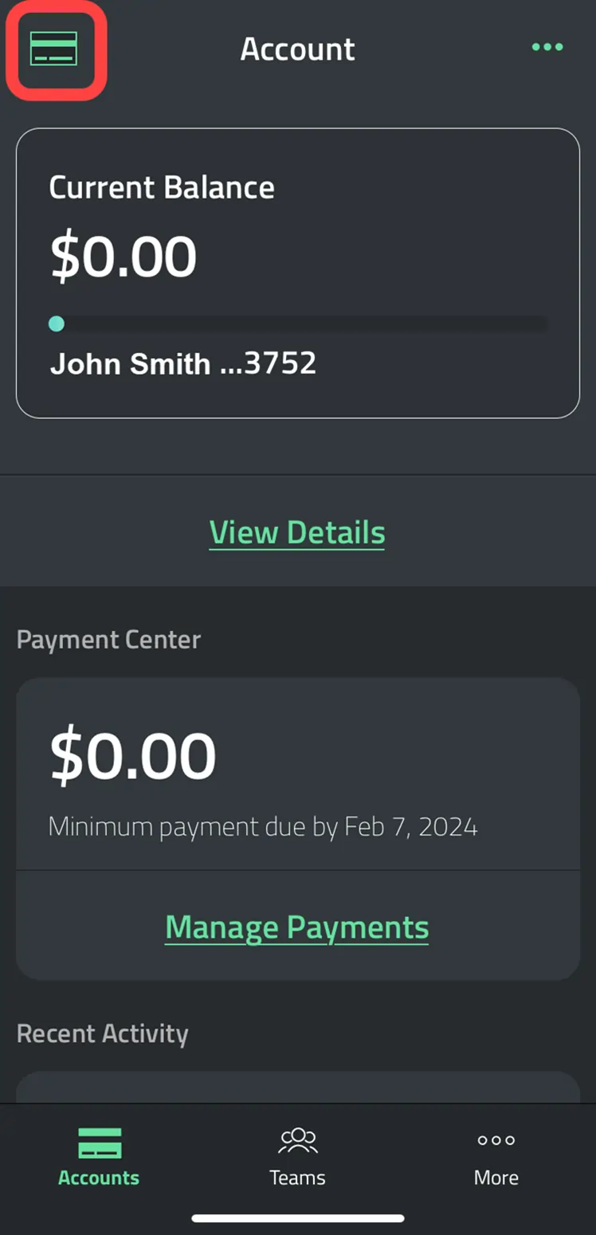Image resolution: width=596 pixels, height=1235 pixels.
Task: Switch to the Teams tab label
Action: pyautogui.click(x=297, y=1178)
